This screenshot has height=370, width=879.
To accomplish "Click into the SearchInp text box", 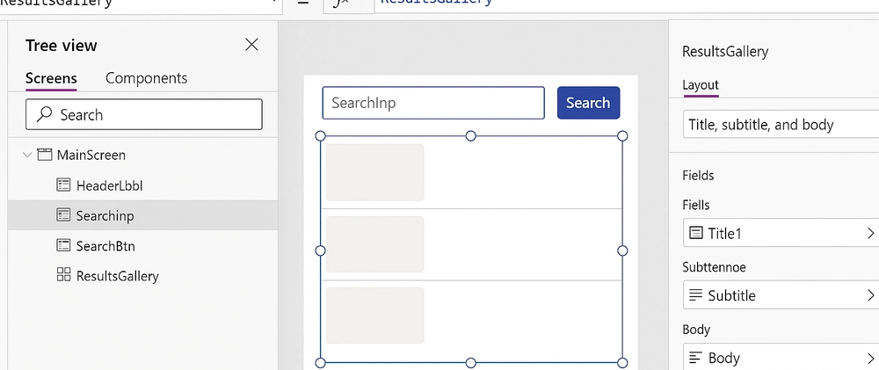I will (x=433, y=103).
